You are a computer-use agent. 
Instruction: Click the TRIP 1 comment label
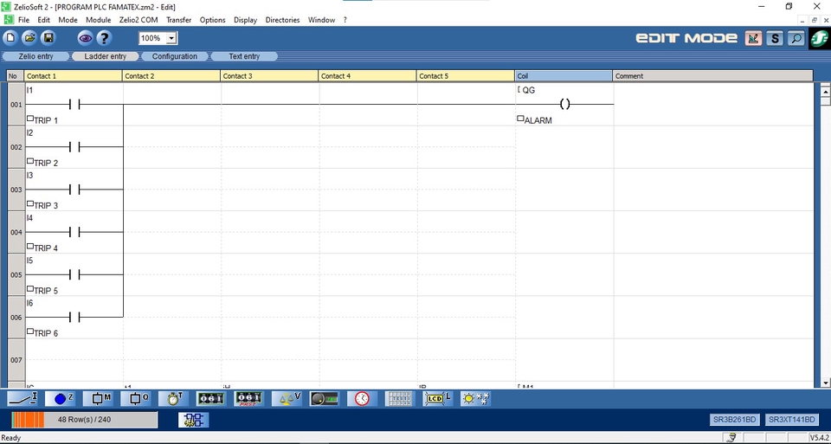(46, 121)
